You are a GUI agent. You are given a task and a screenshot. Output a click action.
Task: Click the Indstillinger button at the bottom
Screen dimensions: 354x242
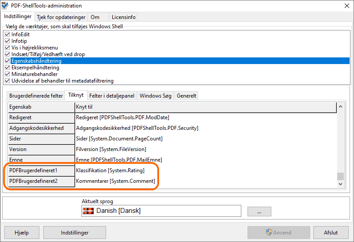[x=75, y=233]
